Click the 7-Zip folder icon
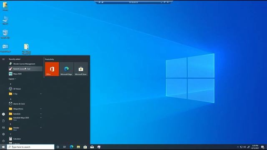Image resolution: width=267 pixels, height=150 pixels. pos(10,94)
